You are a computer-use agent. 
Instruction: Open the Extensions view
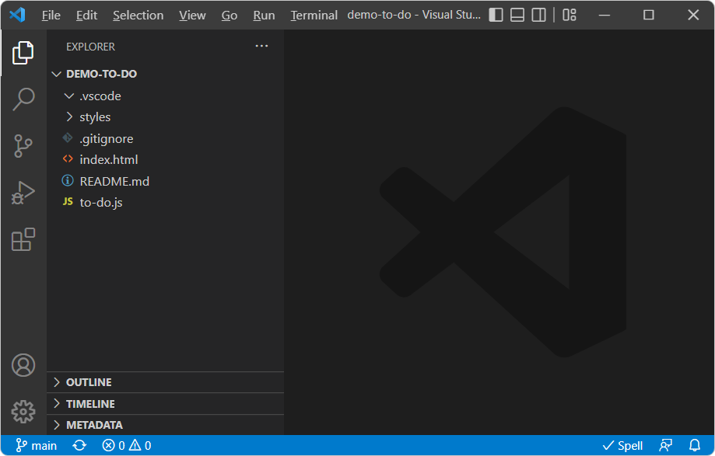click(23, 239)
